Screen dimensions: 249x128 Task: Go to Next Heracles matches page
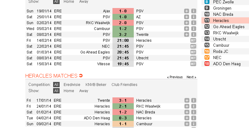pos(191,77)
